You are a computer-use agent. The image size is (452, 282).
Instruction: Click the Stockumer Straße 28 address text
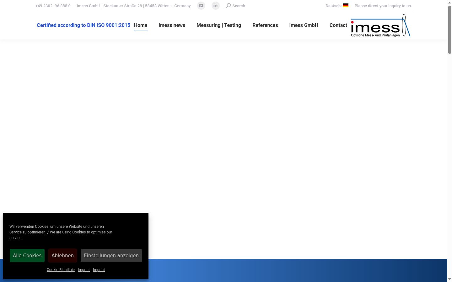tap(123, 6)
